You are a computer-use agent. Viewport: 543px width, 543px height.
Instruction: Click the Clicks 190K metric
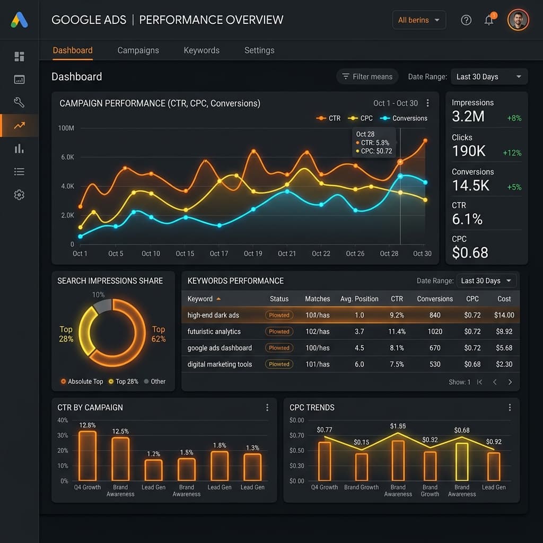coord(486,145)
